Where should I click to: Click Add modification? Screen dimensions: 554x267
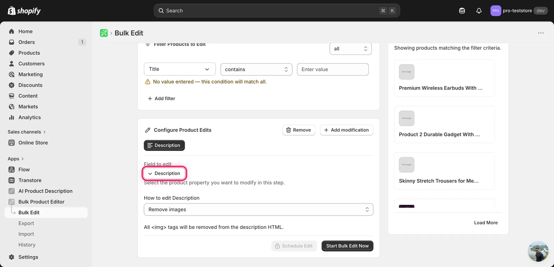347,130
